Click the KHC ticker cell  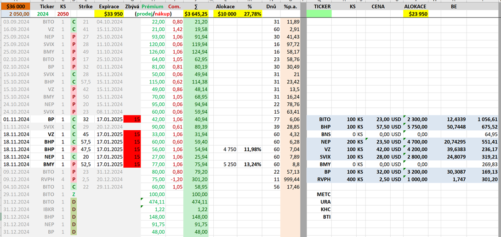tap(325, 209)
